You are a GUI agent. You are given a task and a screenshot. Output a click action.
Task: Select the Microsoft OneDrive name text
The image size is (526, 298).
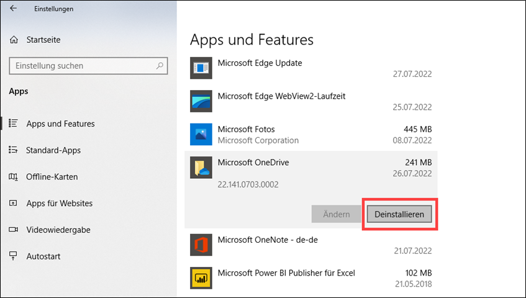(x=253, y=162)
